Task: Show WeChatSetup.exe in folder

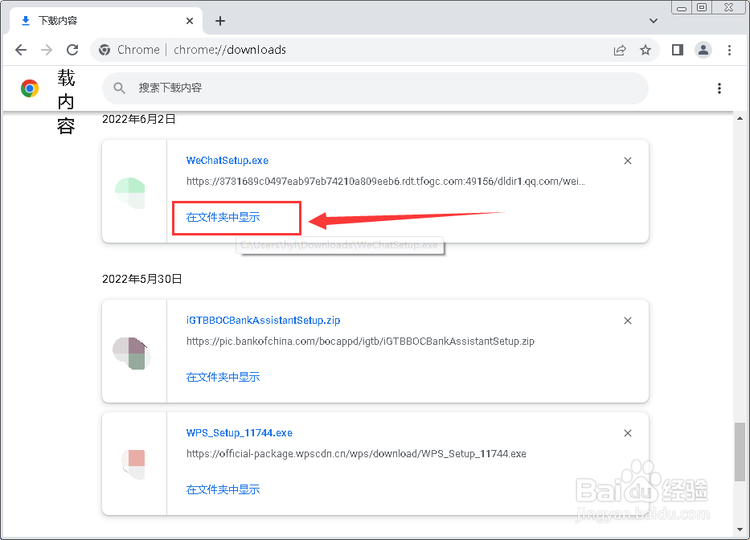Action: point(223,217)
